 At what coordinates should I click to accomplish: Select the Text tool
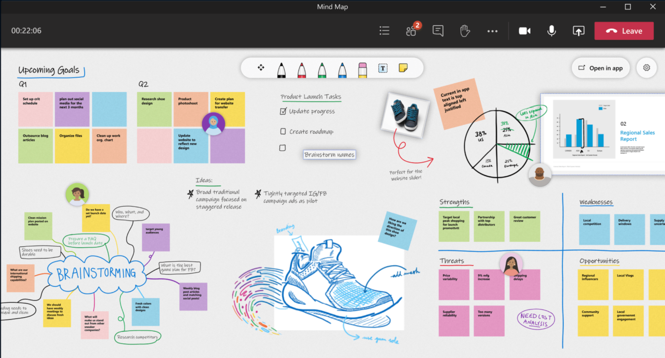pyautogui.click(x=383, y=68)
